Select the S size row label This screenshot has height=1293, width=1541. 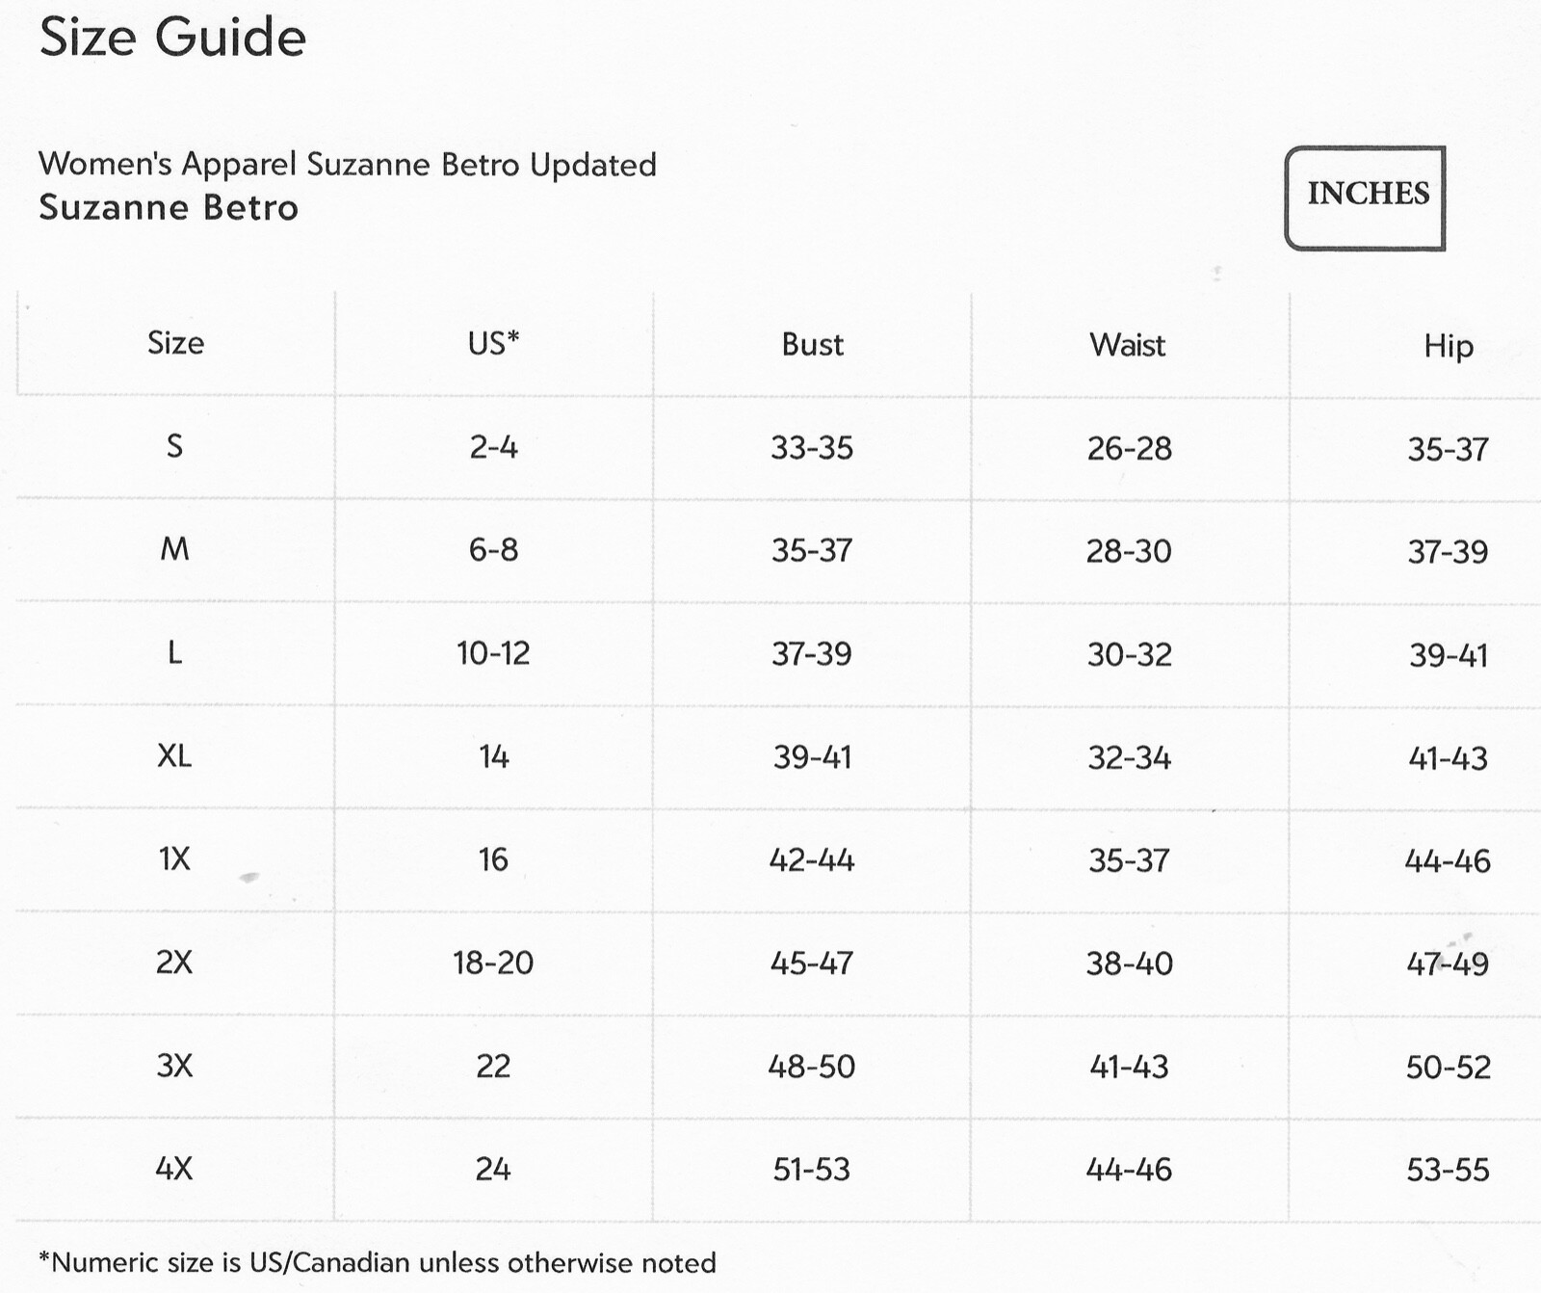(174, 446)
